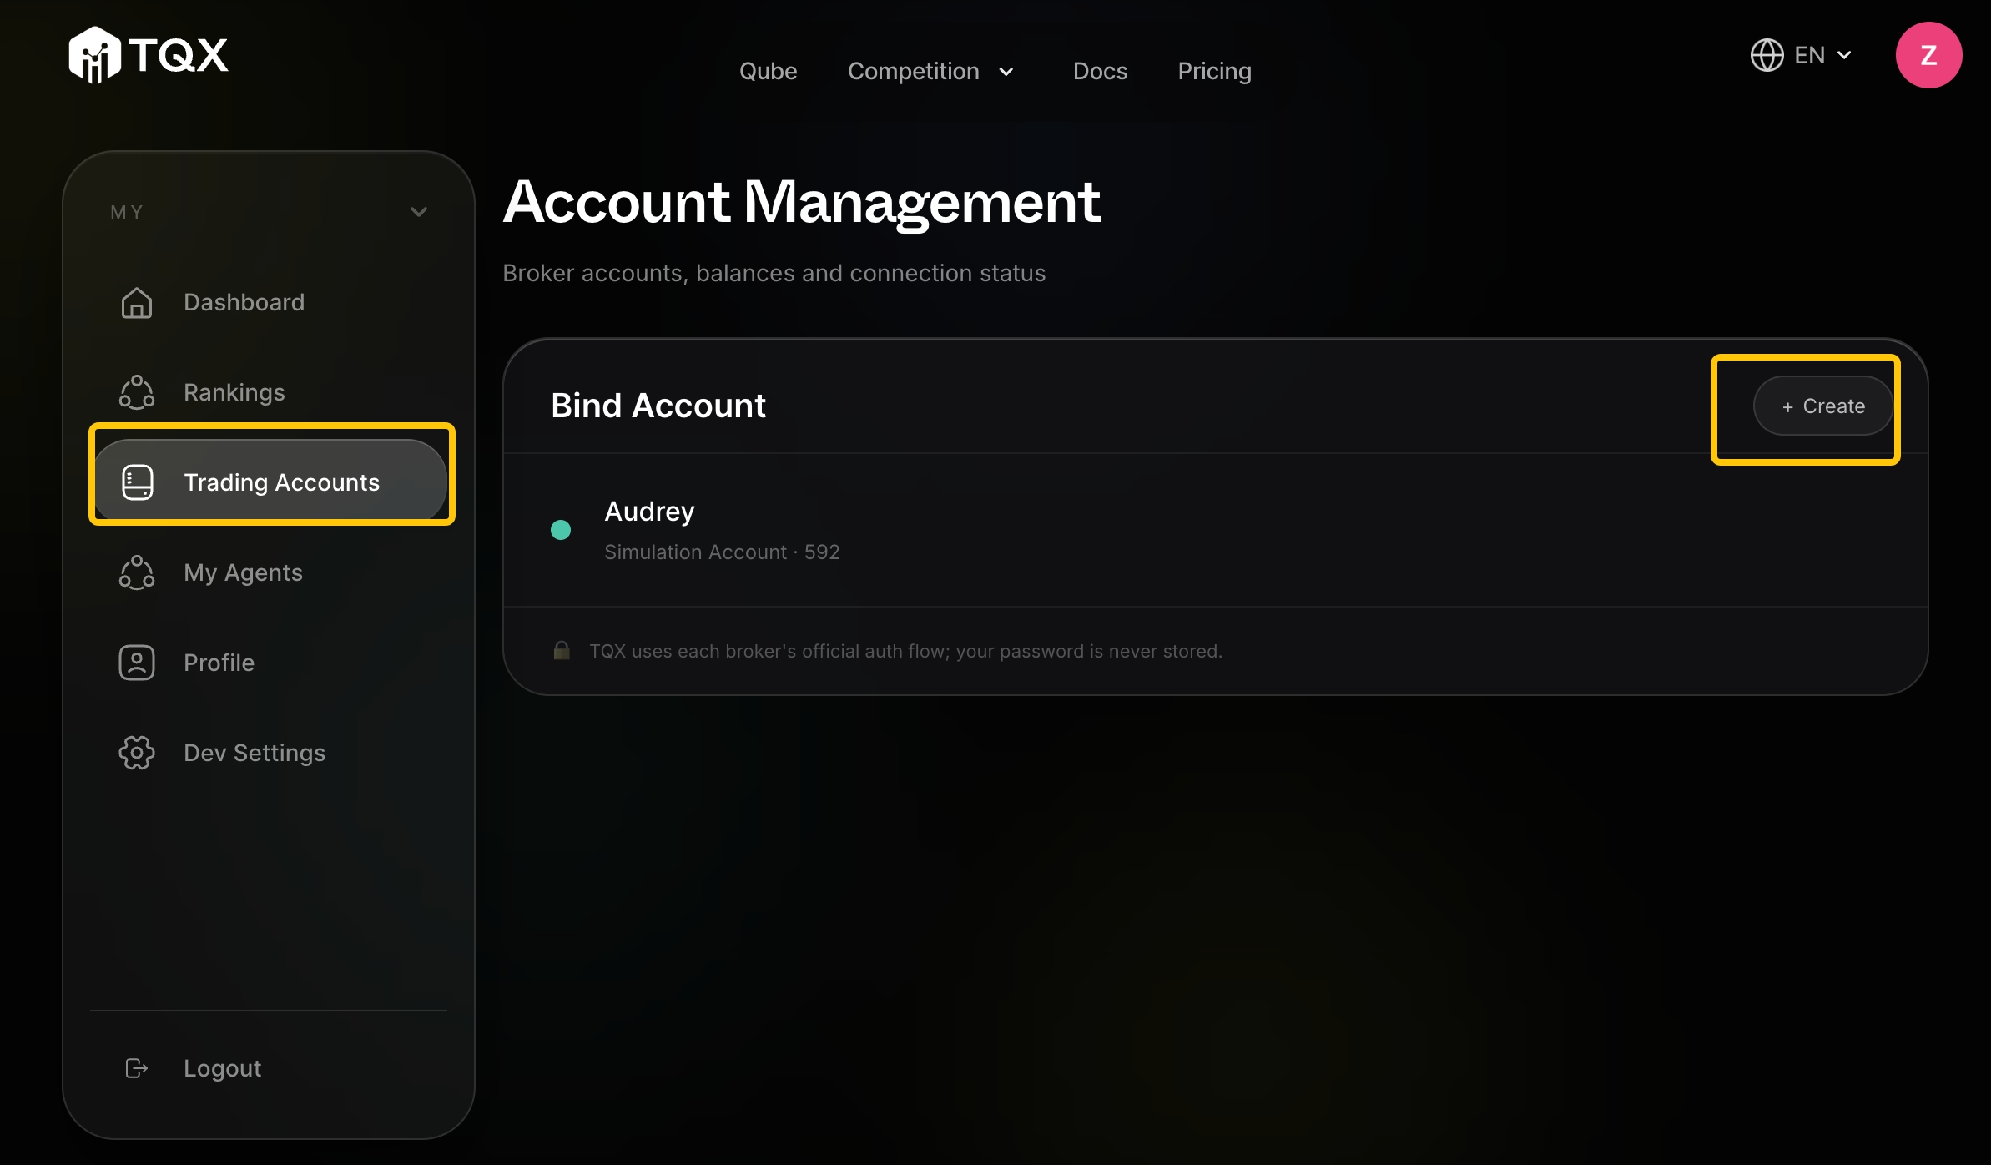
Task: Go to Docs in the top nav
Action: click(1100, 71)
